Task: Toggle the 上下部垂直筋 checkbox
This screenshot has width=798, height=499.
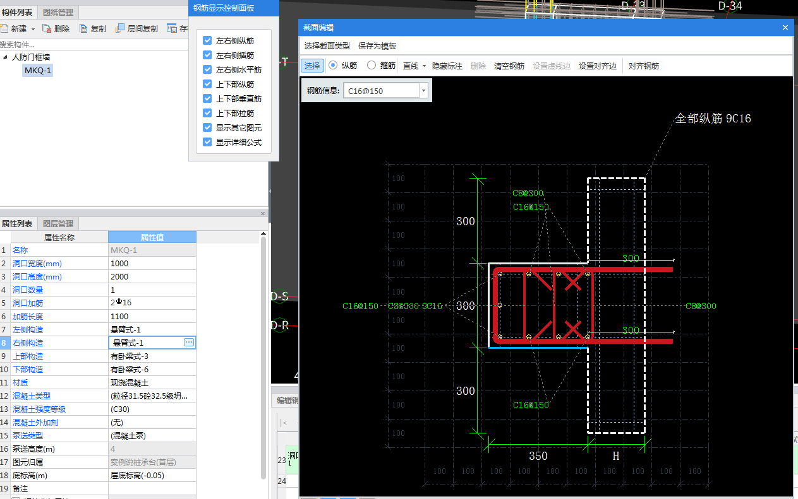Action: 207,98
